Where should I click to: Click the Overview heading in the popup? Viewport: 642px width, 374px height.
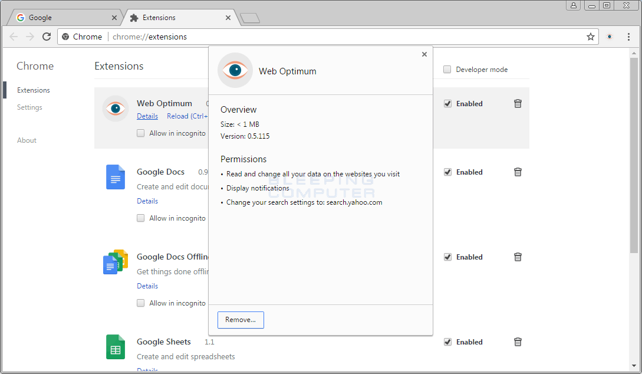tap(238, 110)
